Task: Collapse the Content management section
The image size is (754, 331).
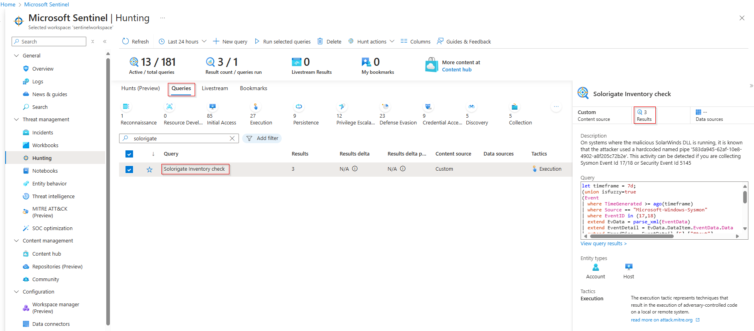Action: 16,240
